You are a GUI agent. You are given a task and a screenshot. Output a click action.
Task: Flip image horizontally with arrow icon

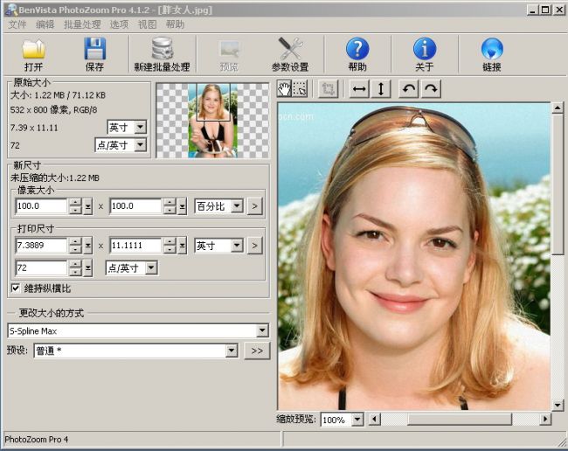click(359, 88)
